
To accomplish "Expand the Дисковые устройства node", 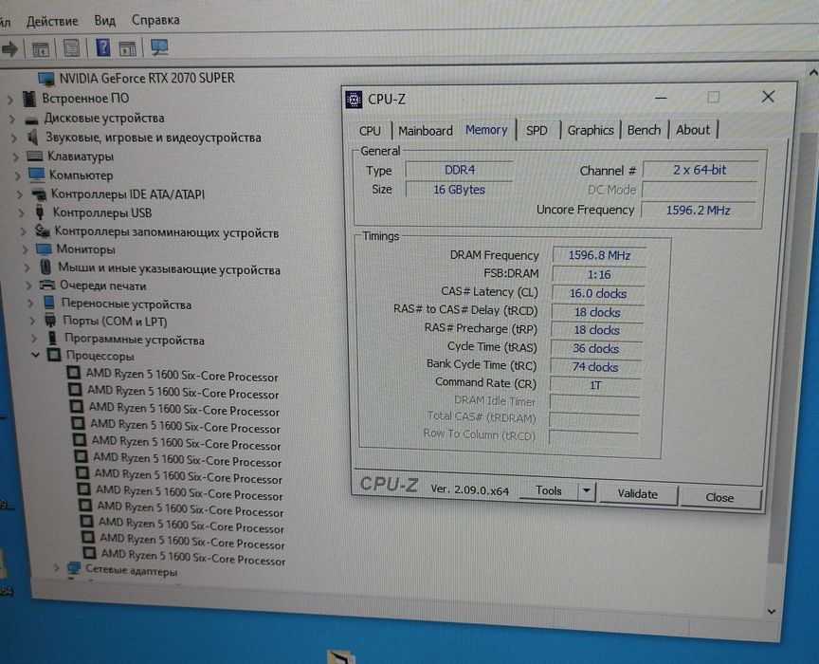I will [x=12, y=120].
